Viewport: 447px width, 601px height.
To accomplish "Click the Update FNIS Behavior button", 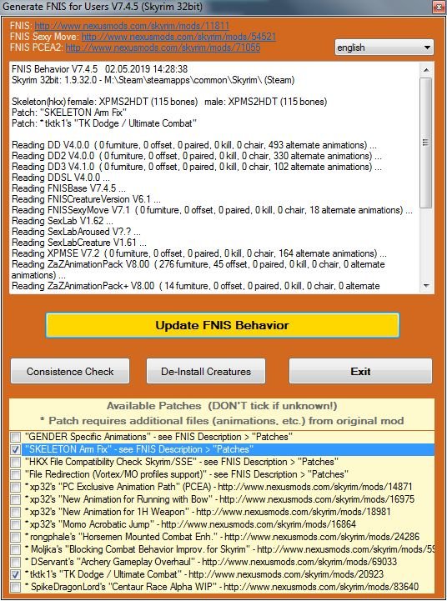I will click(223, 325).
